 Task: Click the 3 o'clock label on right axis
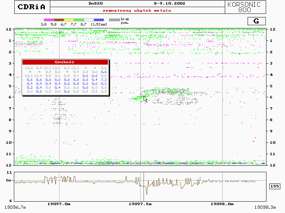point(271,64)
